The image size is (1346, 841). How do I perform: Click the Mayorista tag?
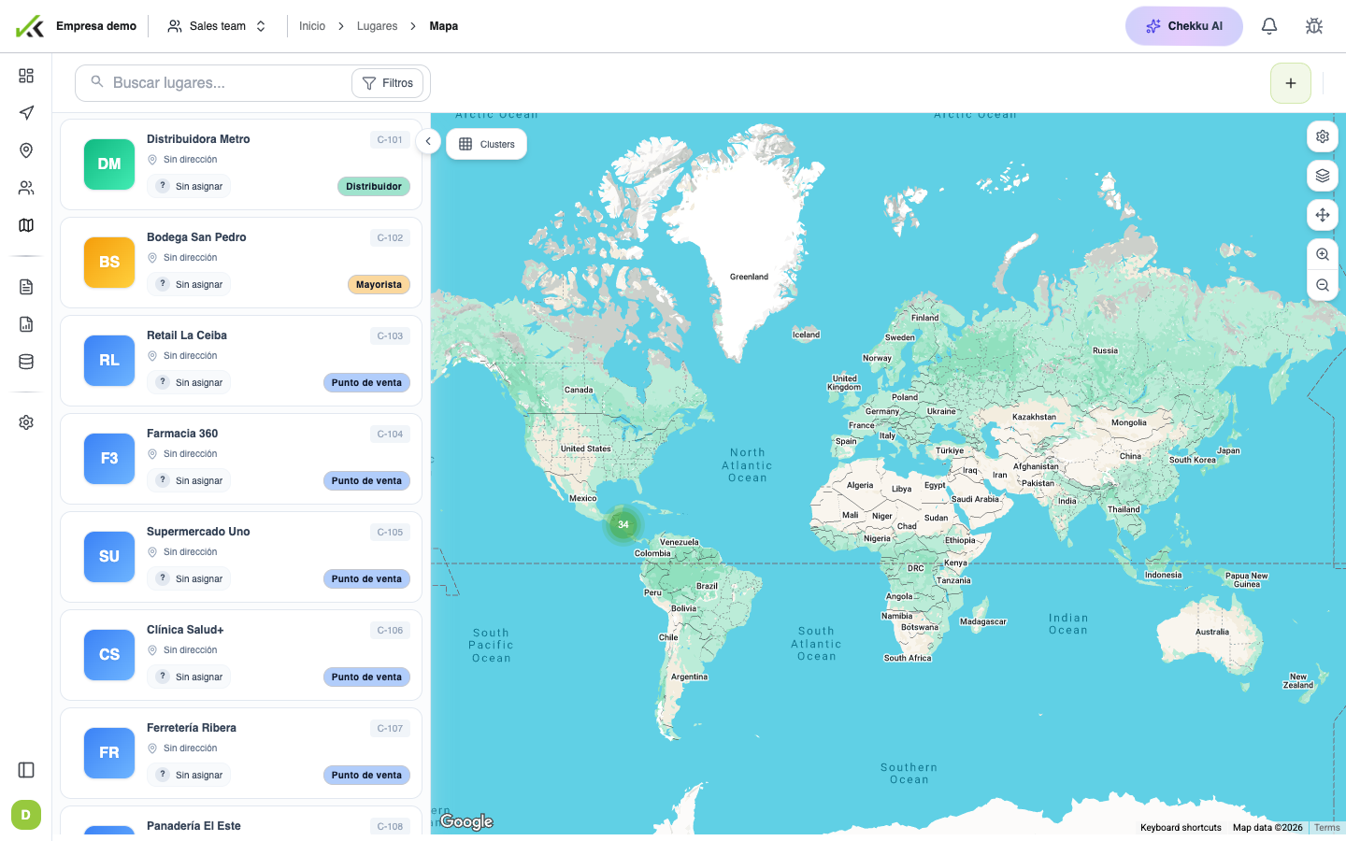[379, 284]
